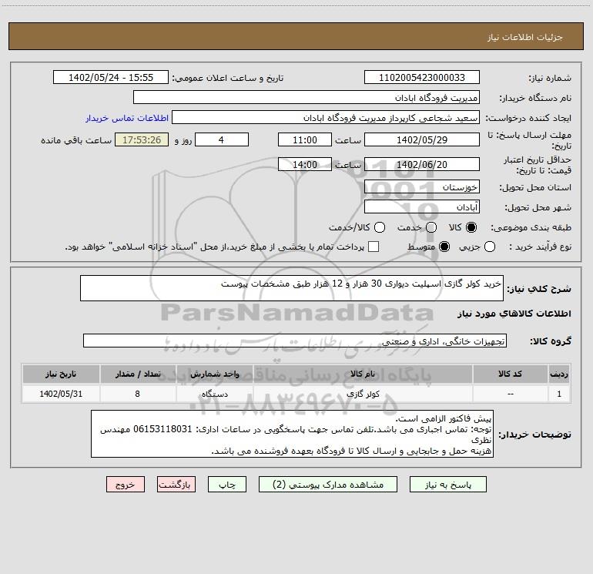
Task: Select the کالا/خدمت radio option
Action: pos(380,227)
